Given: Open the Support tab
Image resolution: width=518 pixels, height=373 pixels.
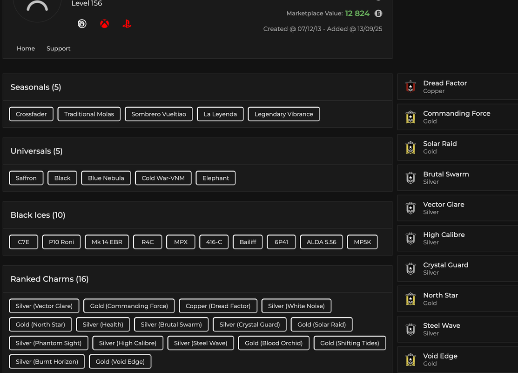Looking at the screenshot, I should point(59,48).
